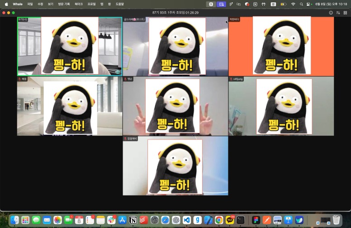The width and height of the screenshot is (351, 228).
Task: Open the App Store from the dock
Action: pos(122,220)
